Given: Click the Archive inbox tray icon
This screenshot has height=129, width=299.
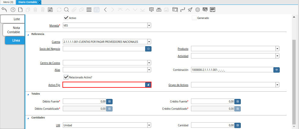Looking at the screenshot, I should [159, 10].
